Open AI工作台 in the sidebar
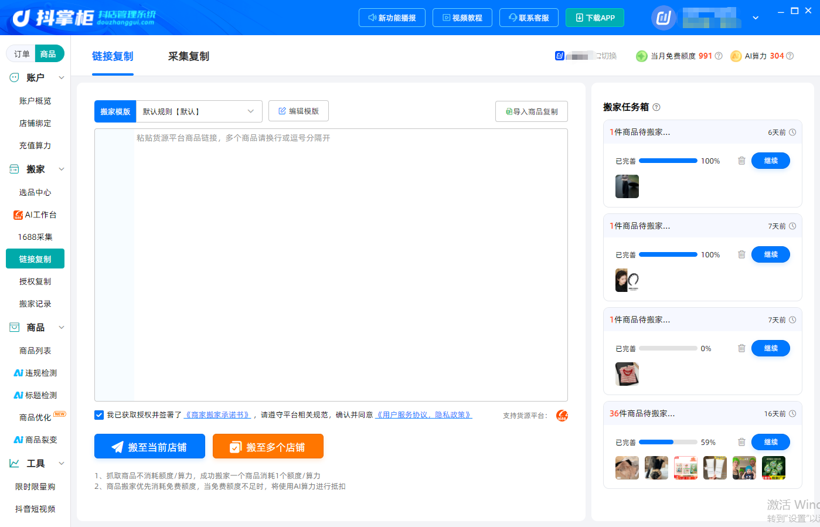 pyautogui.click(x=35, y=215)
